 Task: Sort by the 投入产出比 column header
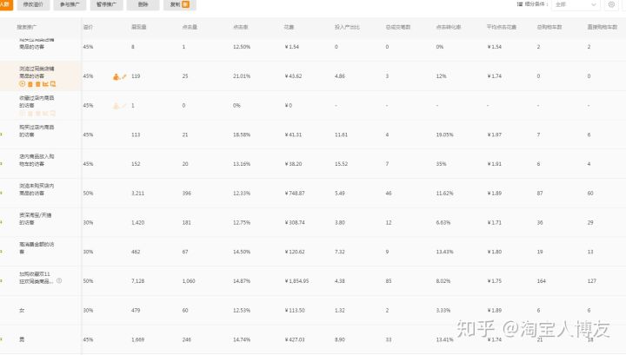click(347, 27)
